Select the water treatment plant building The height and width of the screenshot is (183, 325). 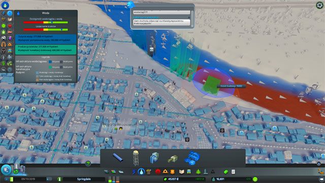coord(192,158)
